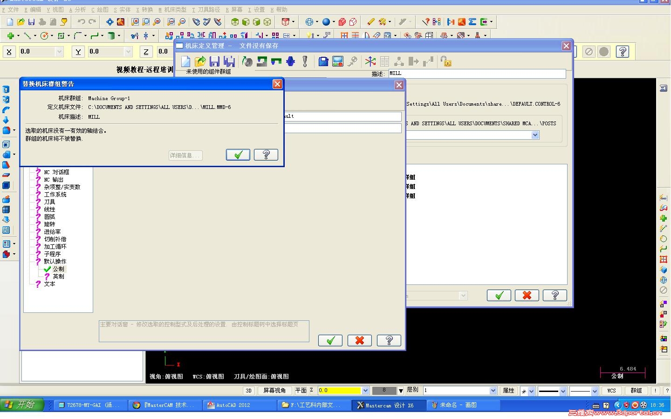Viewport: 671px width, 419px height.
Task: Select 英制 inch tree item
Action: [59, 277]
